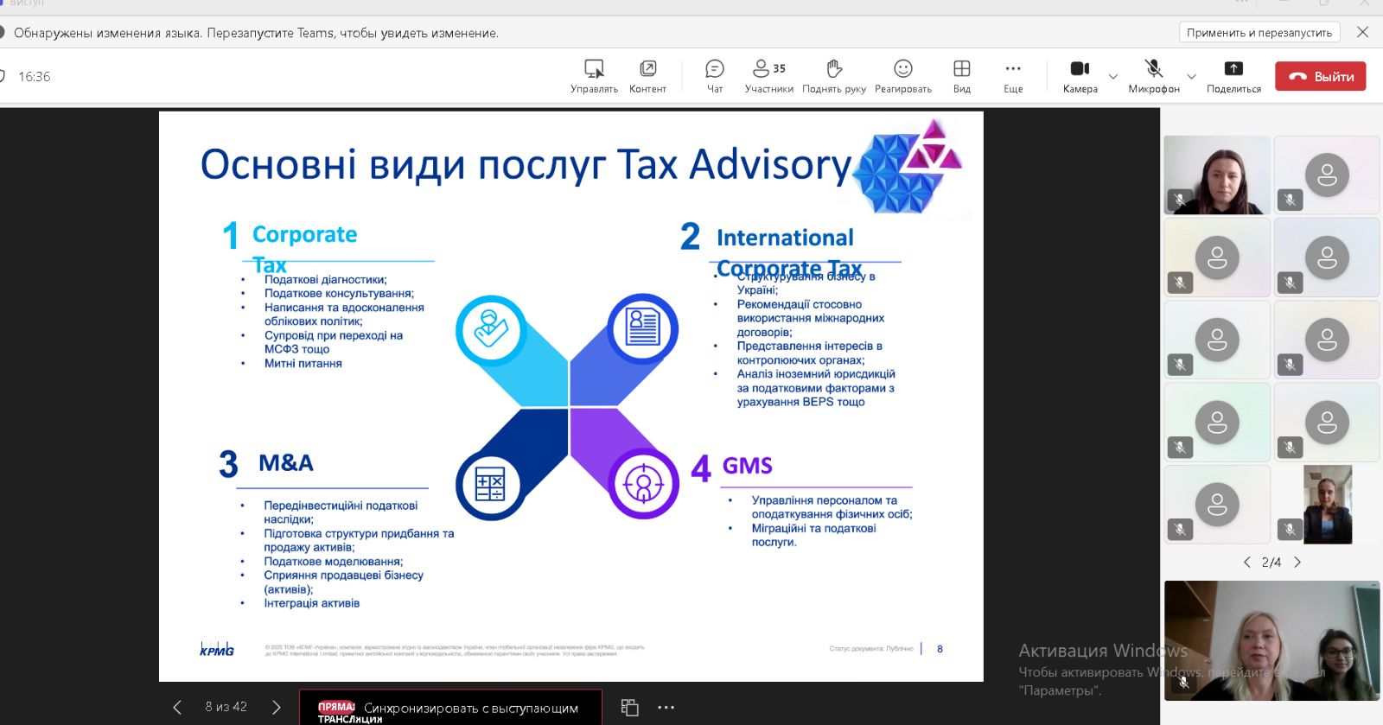Open Контент content pop-out icon
Image resolution: width=1383 pixels, height=725 pixels.
click(x=647, y=75)
